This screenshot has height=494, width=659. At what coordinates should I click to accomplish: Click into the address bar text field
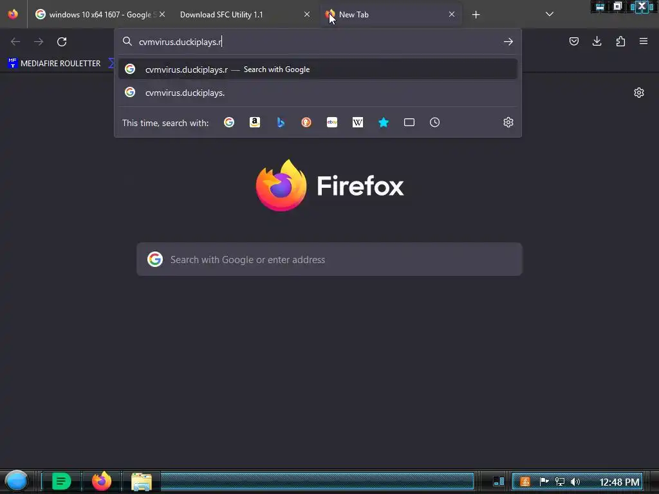point(317,42)
